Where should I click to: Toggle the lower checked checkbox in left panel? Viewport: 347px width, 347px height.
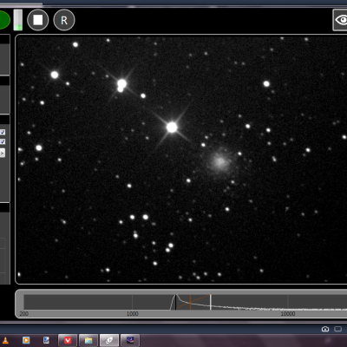click(x=3, y=141)
